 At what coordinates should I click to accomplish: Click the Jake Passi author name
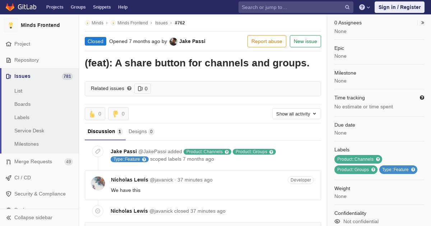coord(192,42)
